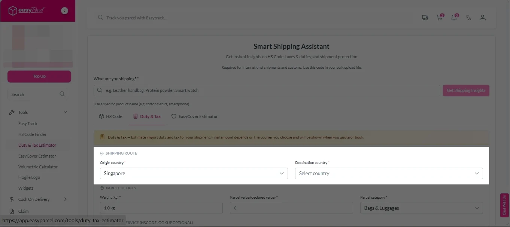
Task: Collapse the Tools section in sidebar
Action: 65,112
